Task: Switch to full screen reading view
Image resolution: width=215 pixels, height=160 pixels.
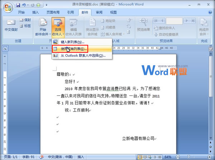Action: [x=145, y=157]
